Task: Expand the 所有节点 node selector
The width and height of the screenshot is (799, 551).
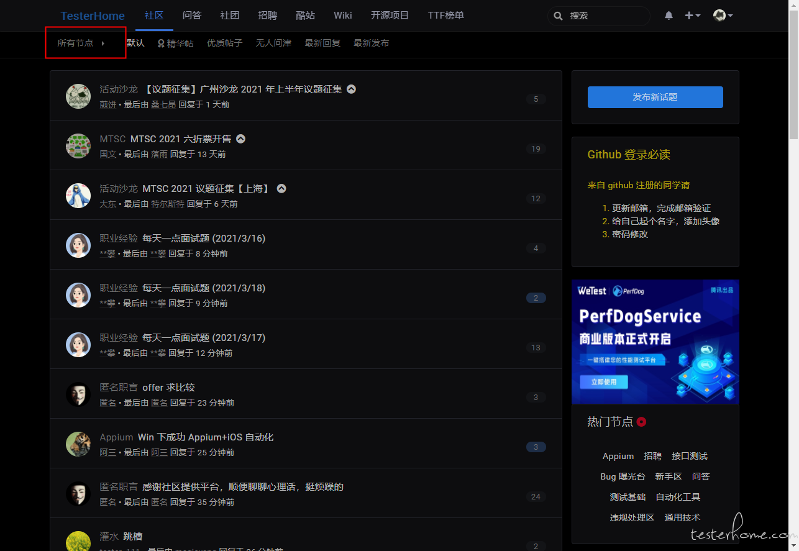Action: point(81,43)
